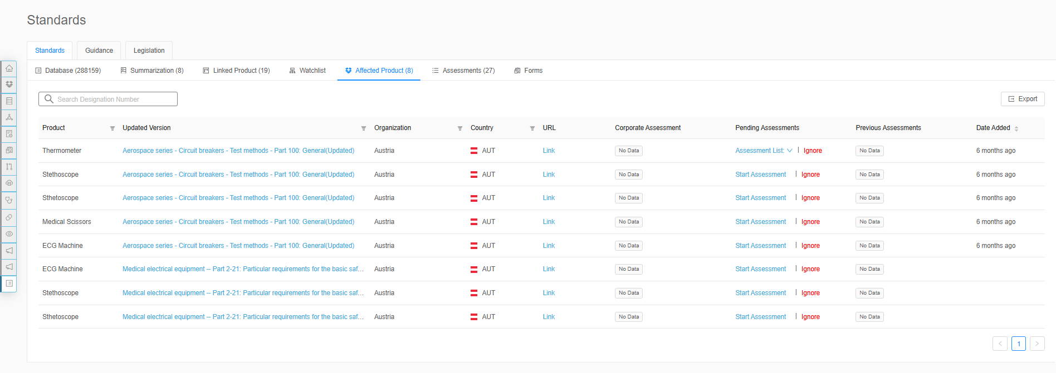Click the pill icon in the sidebar
Screen dimensions: 1056x373
[9, 217]
